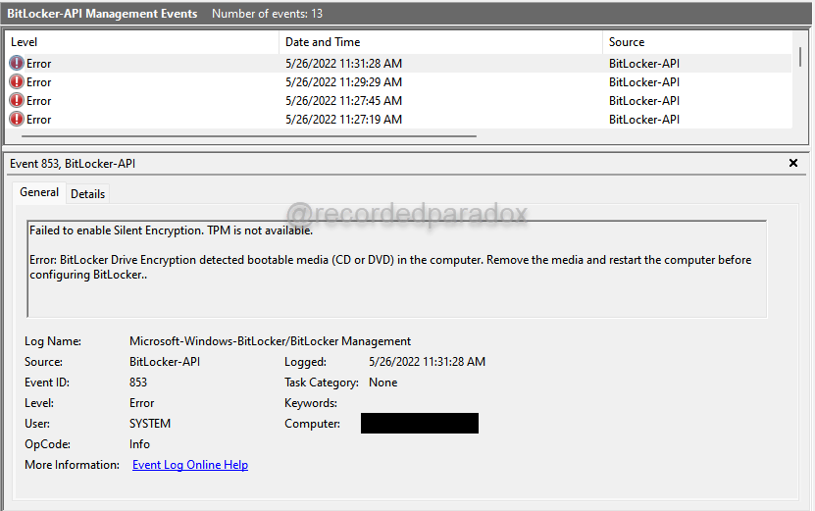Click the OpCode value Info
This screenshot has width=815, height=511.
(x=139, y=444)
